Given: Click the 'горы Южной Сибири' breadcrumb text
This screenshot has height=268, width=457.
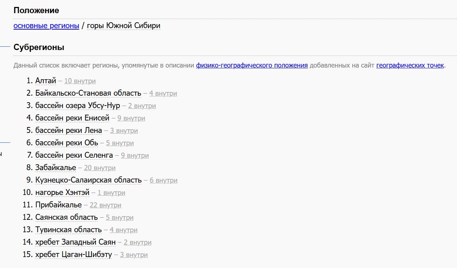Looking at the screenshot, I should click(x=124, y=26).
